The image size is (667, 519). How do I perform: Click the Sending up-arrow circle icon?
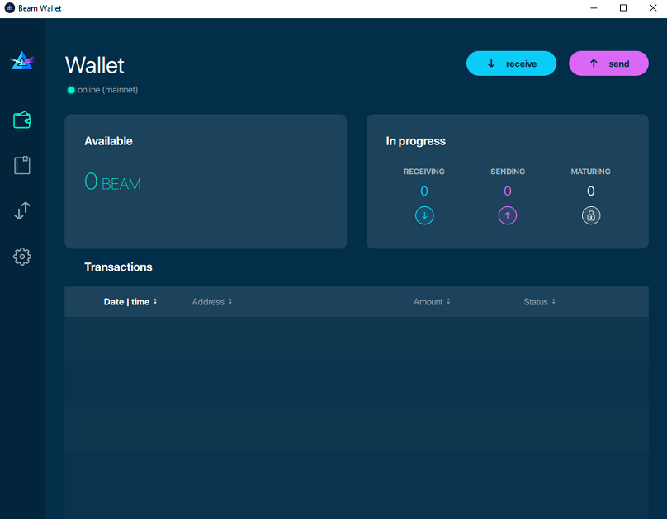tap(508, 215)
